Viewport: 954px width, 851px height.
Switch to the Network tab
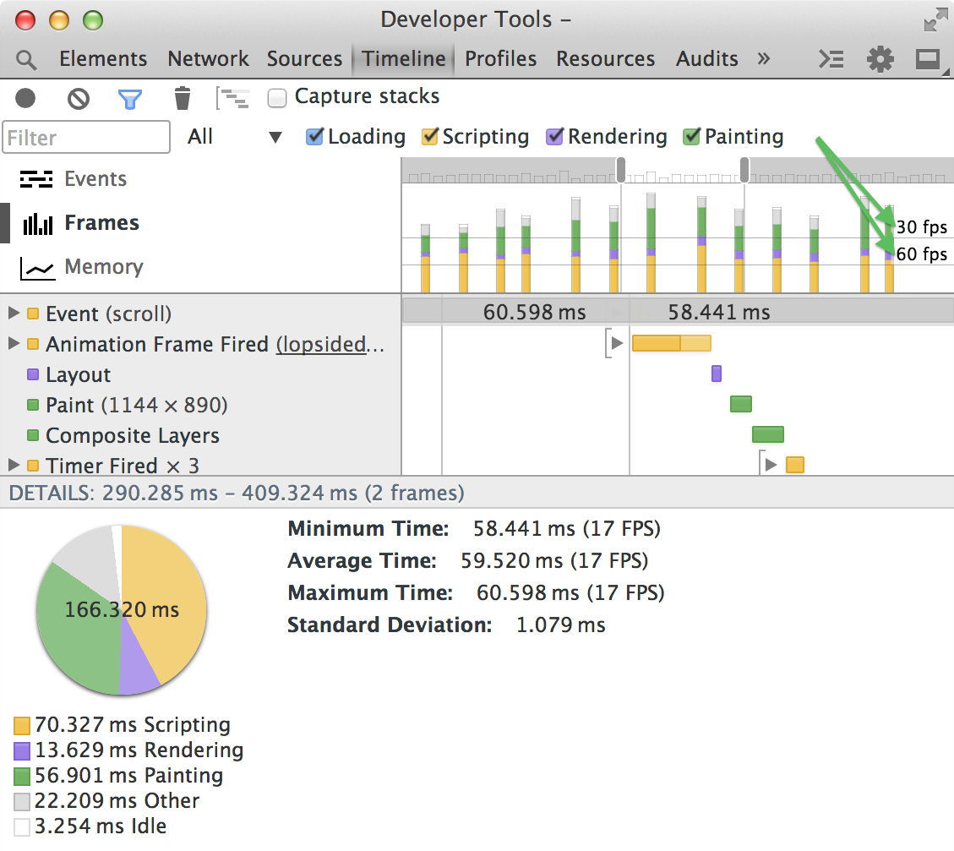coord(208,59)
